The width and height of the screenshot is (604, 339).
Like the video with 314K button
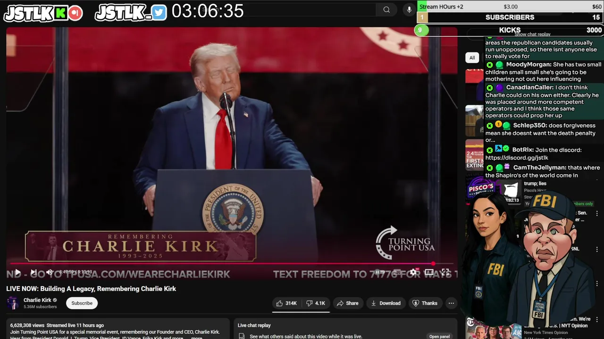286,303
